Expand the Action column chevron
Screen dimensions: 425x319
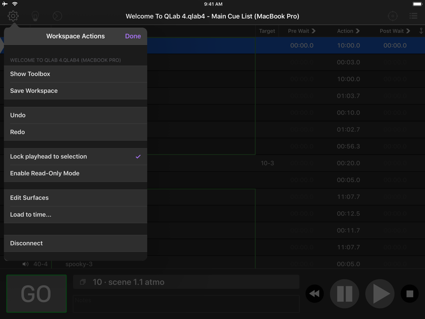358,31
